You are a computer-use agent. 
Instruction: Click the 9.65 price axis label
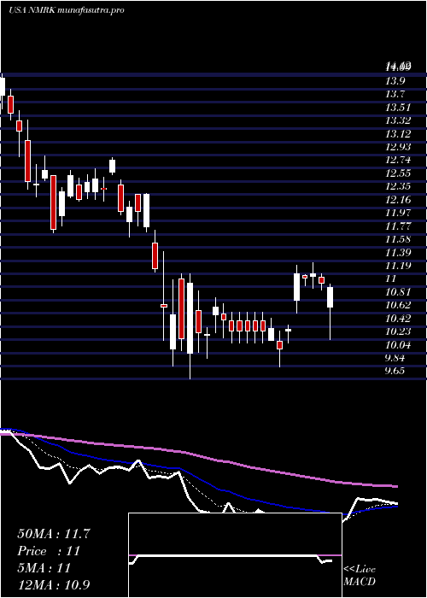coord(395,372)
